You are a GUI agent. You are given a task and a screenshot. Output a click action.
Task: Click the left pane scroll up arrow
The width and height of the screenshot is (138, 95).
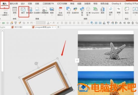click(x=2, y=31)
